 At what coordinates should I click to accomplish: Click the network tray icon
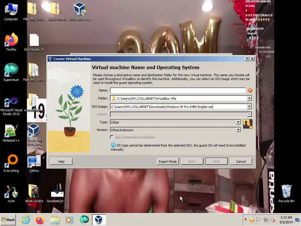(x=266, y=220)
